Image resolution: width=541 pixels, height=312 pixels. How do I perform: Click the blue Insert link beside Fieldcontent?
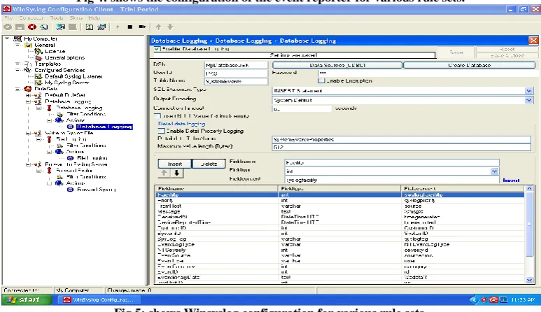point(511,180)
